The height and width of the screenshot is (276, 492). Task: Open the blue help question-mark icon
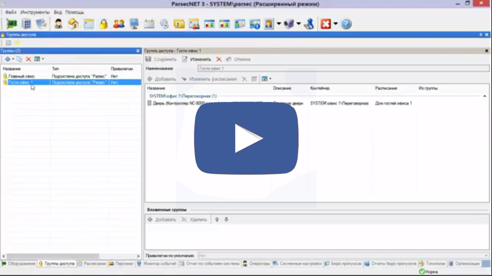coord(346,24)
